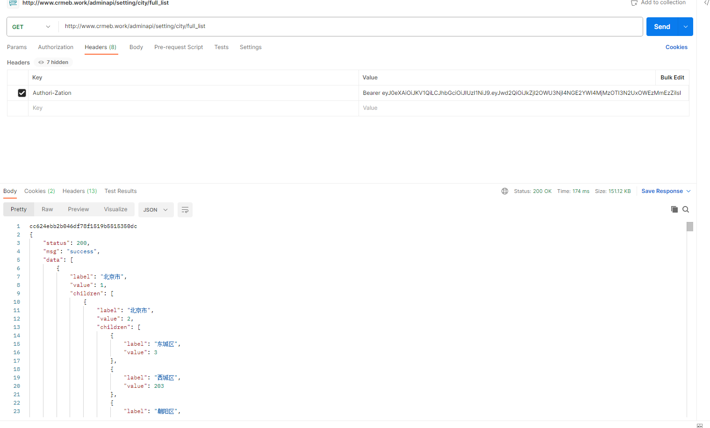Image resolution: width=710 pixels, height=428 pixels.
Task: Copy the response body with the copy icon
Action: pyautogui.click(x=674, y=209)
